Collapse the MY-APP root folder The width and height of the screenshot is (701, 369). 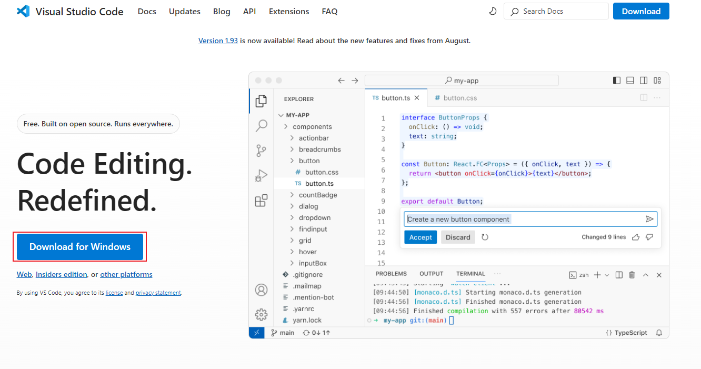281,115
